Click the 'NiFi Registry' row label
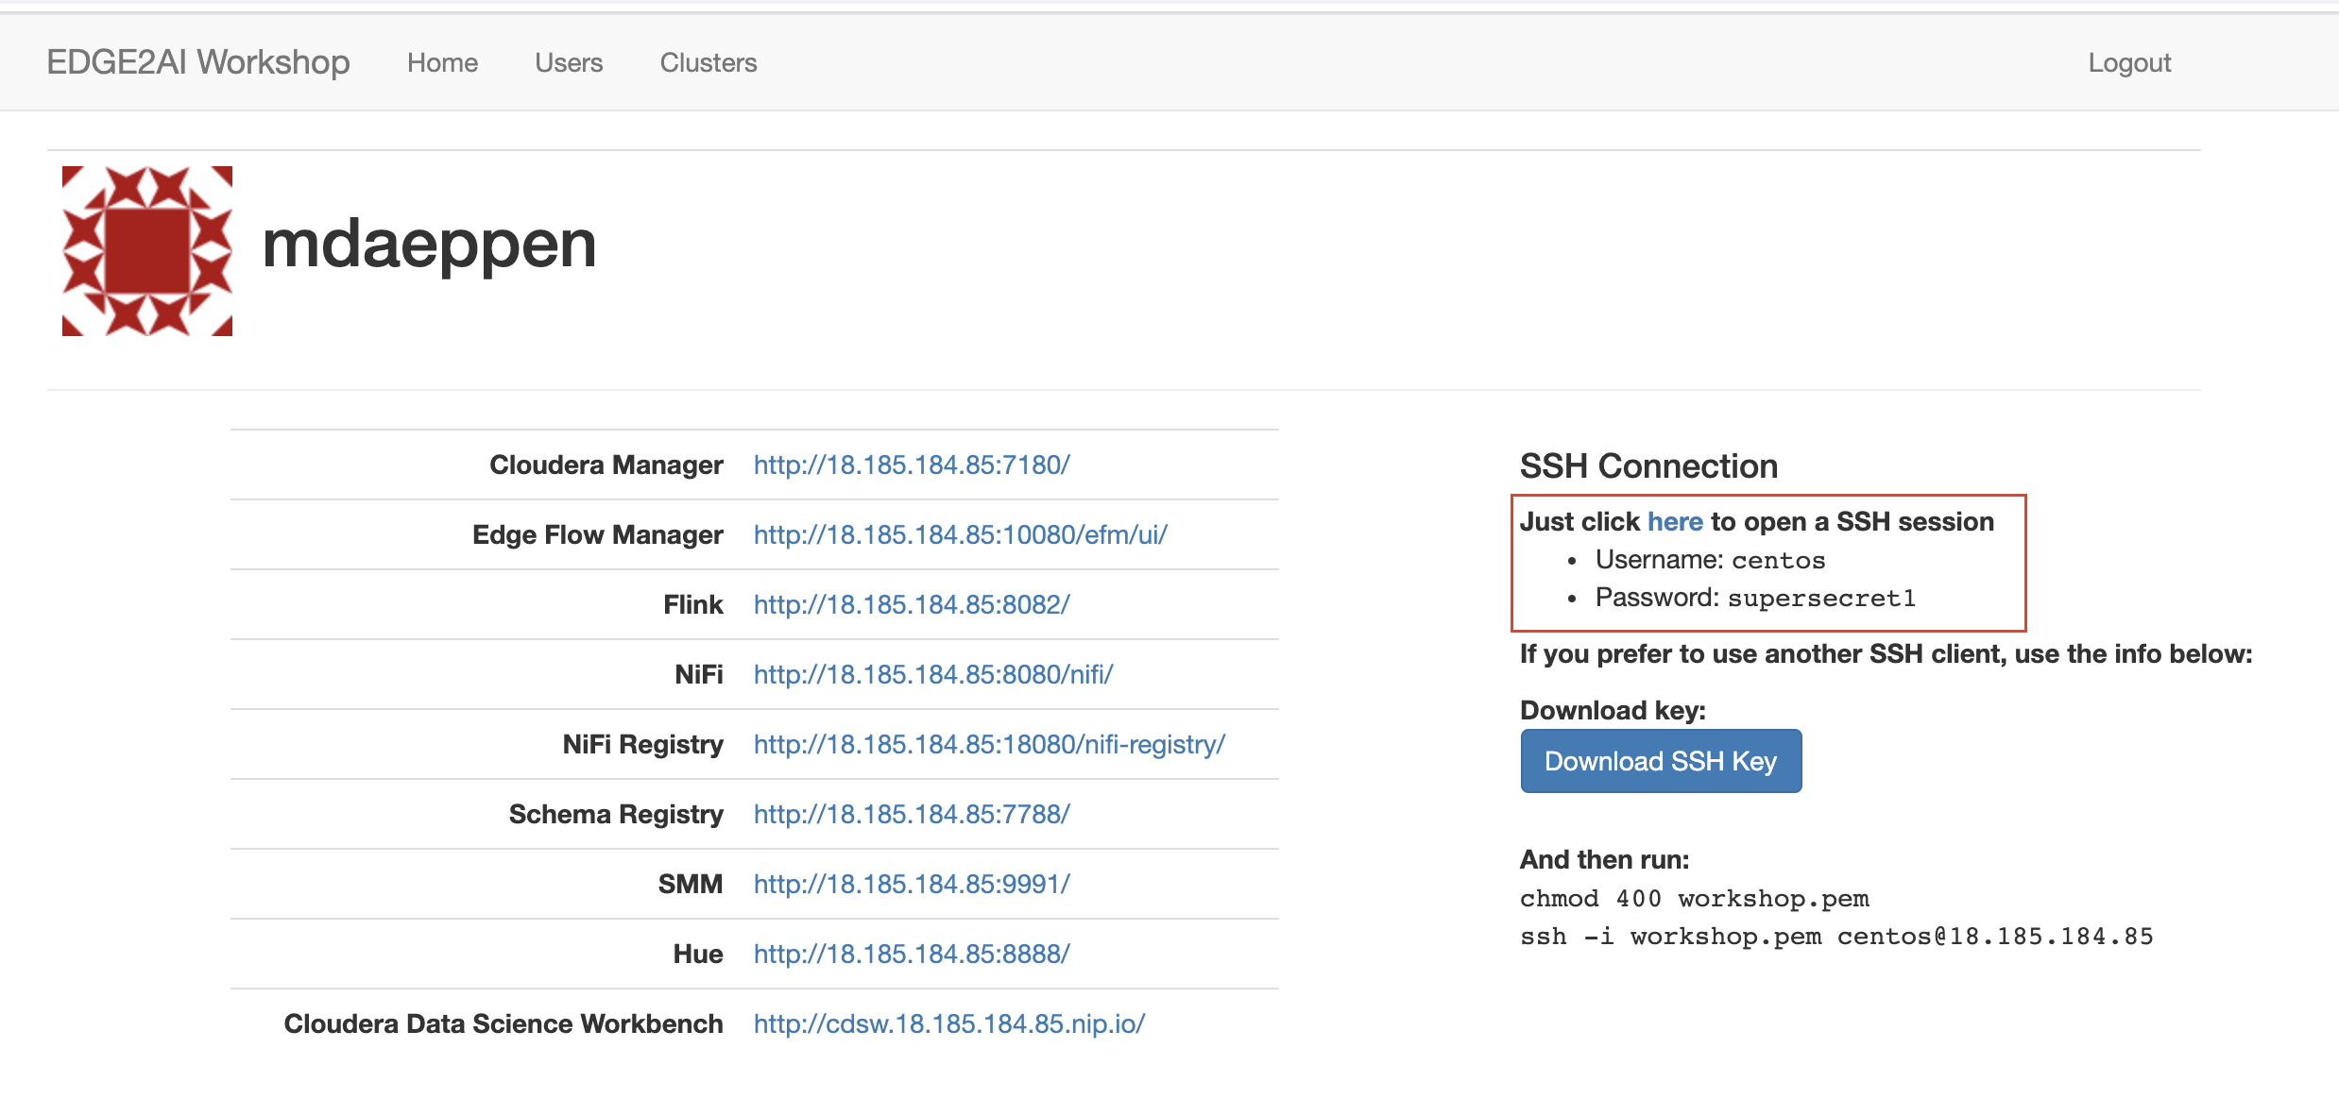The height and width of the screenshot is (1099, 2339). coord(643,744)
